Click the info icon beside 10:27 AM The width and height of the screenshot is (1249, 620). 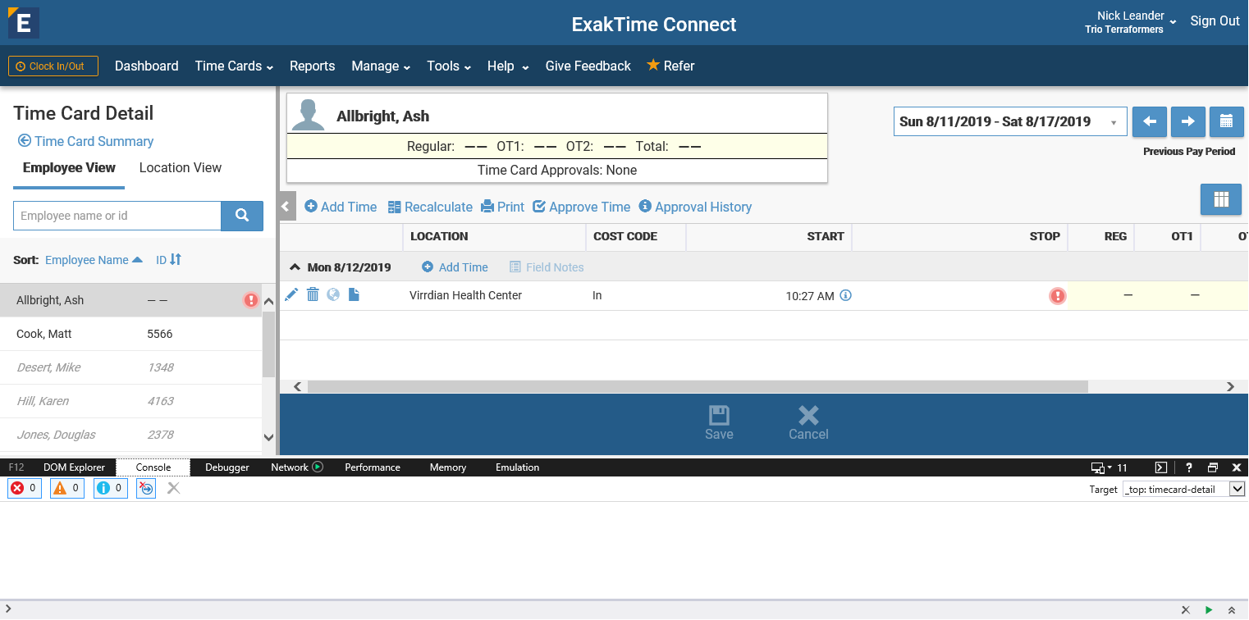[845, 295]
